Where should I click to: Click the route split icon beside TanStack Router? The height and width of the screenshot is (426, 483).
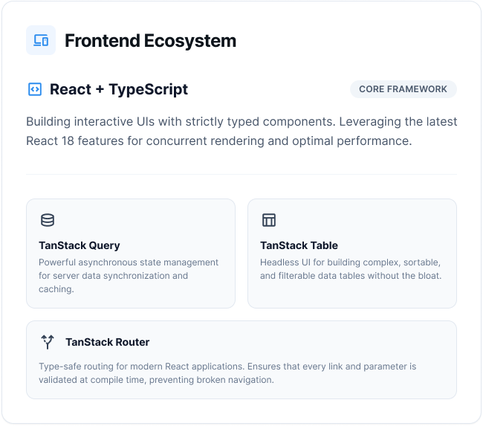(48, 342)
